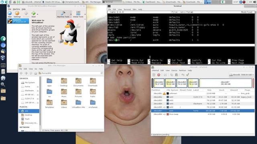Open GParted Device menu
Screen dimensions: 257x144
tap(174, 70)
